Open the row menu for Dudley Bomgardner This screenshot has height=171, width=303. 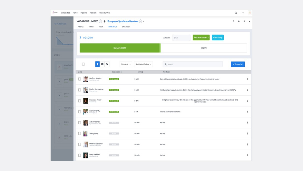pyautogui.click(x=247, y=90)
